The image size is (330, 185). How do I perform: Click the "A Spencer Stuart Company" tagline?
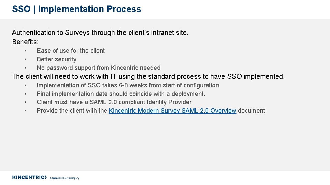click(x=65, y=178)
